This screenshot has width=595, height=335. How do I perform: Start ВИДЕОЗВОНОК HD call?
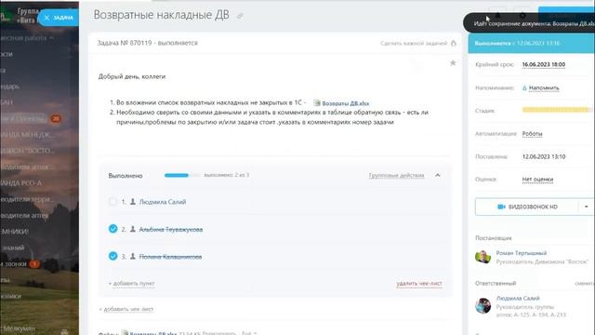click(527, 207)
